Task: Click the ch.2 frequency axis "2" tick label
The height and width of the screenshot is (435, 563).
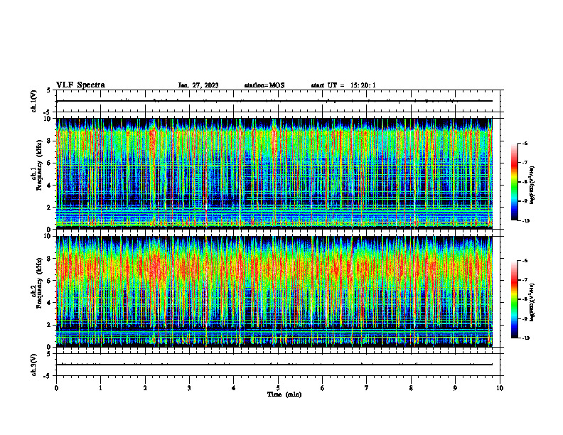Action: tap(49, 325)
